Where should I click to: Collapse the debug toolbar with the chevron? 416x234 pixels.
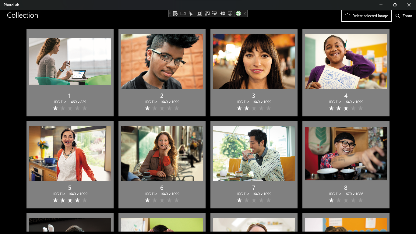pos(245,13)
